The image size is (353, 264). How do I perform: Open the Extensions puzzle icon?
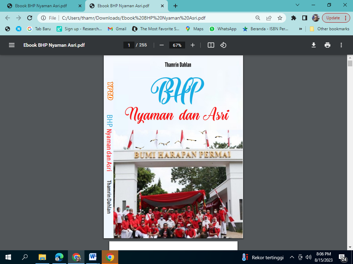tap(294, 18)
